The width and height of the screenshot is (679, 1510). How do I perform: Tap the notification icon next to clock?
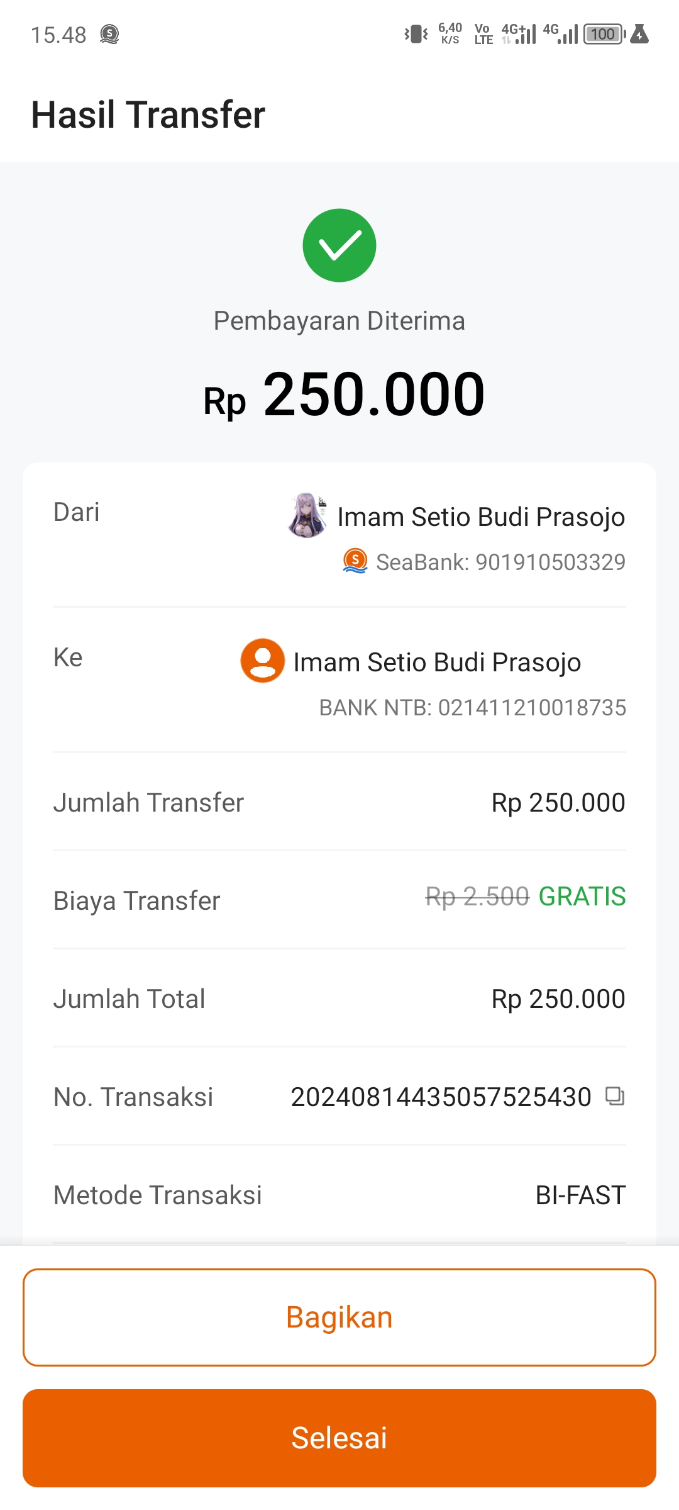(x=109, y=34)
